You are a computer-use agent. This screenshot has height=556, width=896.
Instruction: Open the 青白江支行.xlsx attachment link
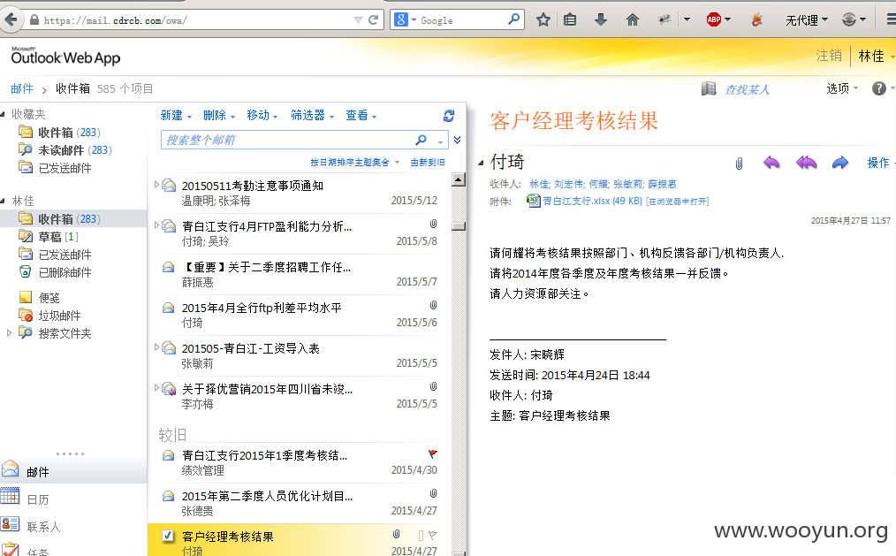pos(592,202)
